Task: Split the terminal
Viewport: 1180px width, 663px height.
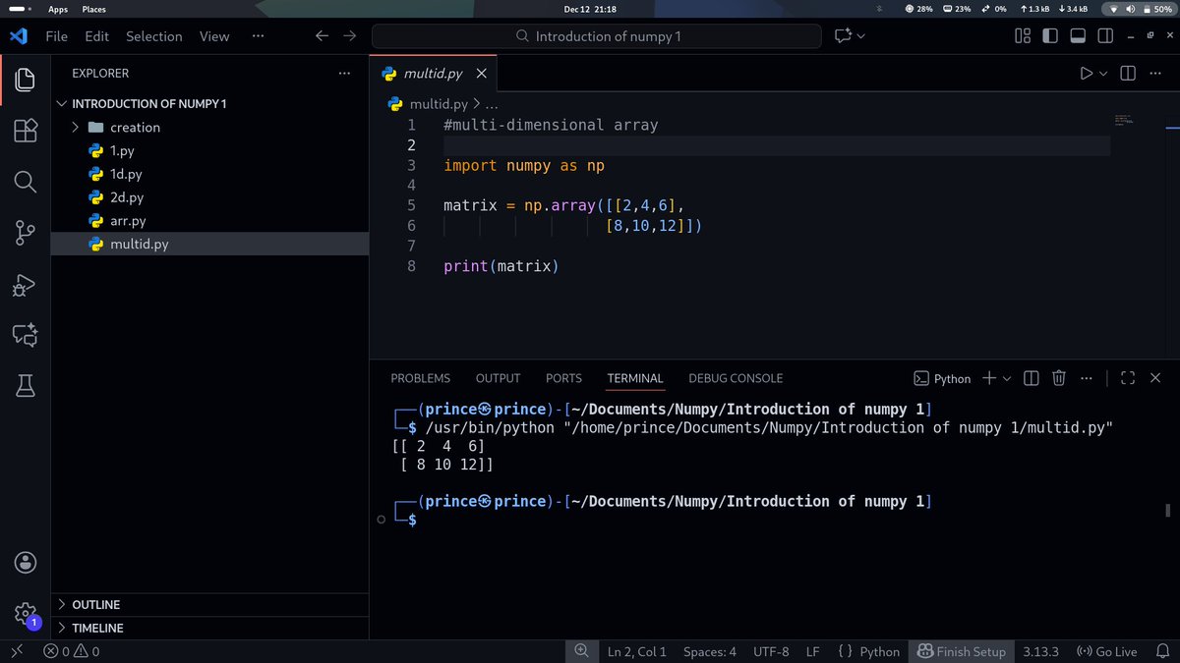Action: click(1031, 378)
